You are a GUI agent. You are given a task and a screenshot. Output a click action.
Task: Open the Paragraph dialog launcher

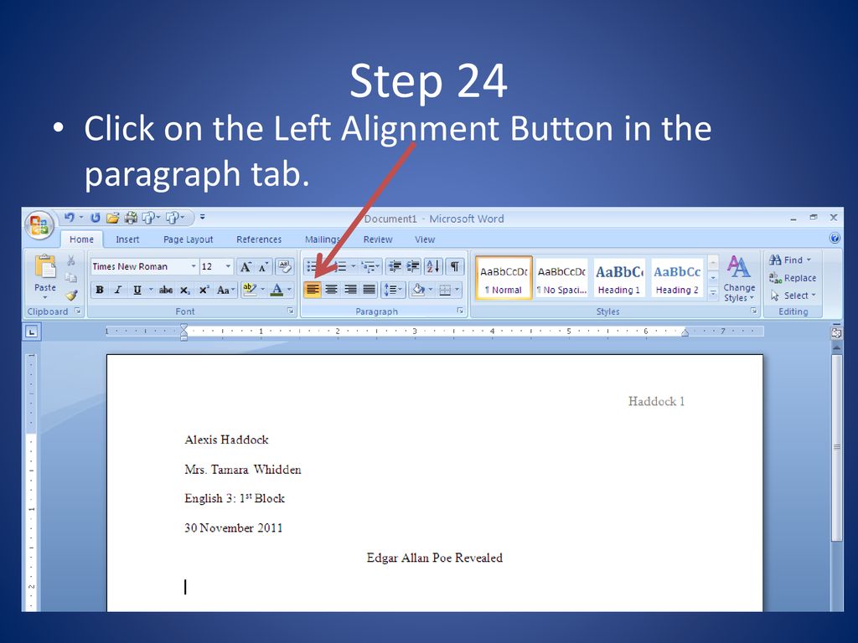(x=460, y=311)
